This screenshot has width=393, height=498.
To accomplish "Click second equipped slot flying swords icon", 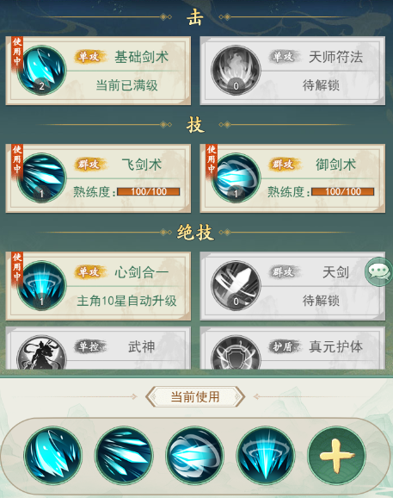I will coord(124,456).
